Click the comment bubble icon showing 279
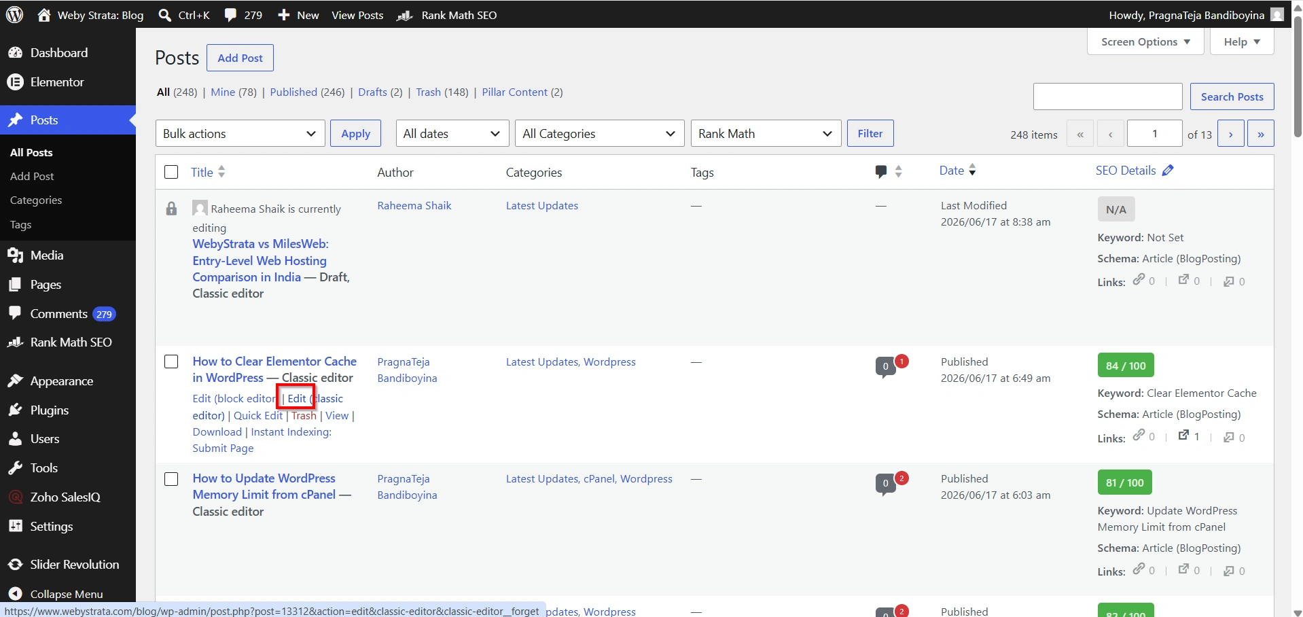Image resolution: width=1303 pixels, height=617 pixels. point(231,15)
